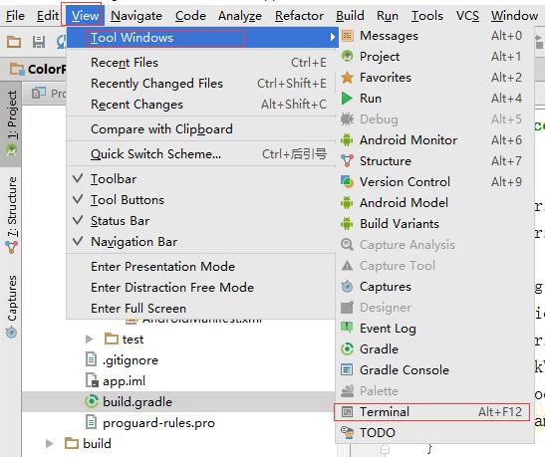Screen dimensions: 545x457
Task: Expand the build folder
Action: click(50, 443)
